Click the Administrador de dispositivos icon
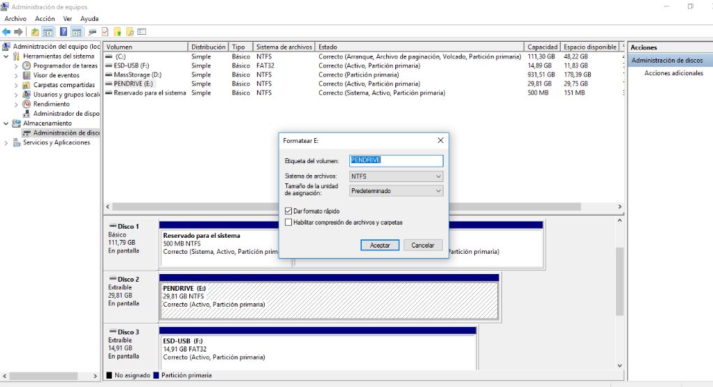 [27, 114]
